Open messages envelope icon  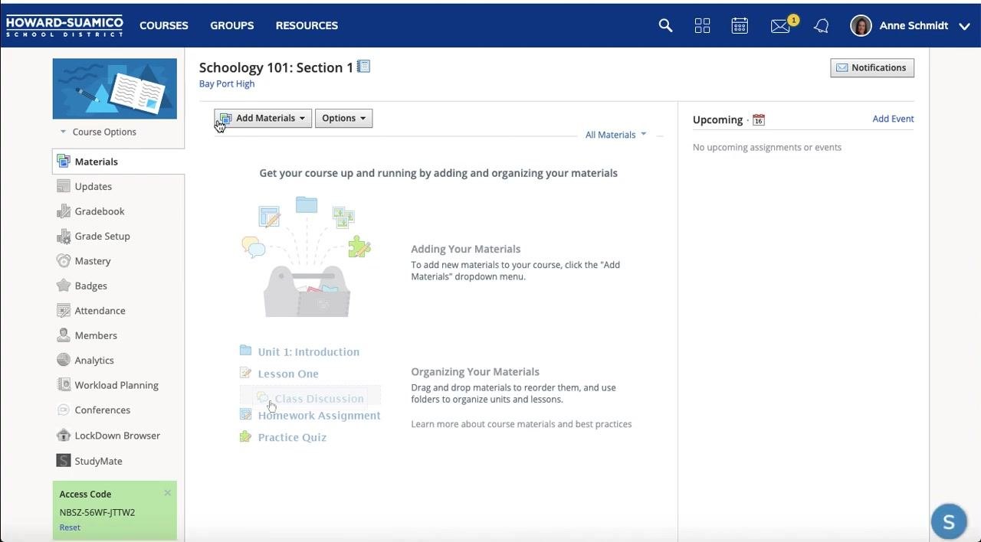point(780,26)
